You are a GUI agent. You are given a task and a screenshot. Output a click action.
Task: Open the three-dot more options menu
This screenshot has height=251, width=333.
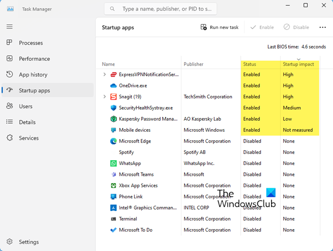click(x=323, y=27)
